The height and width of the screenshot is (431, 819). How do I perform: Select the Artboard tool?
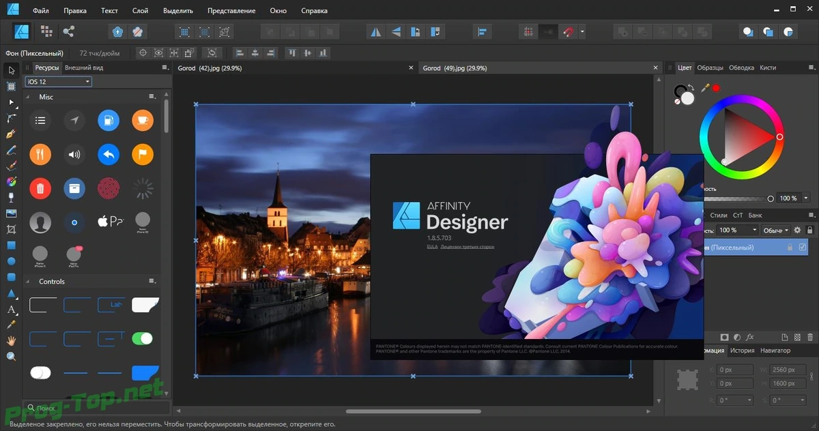point(12,86)
